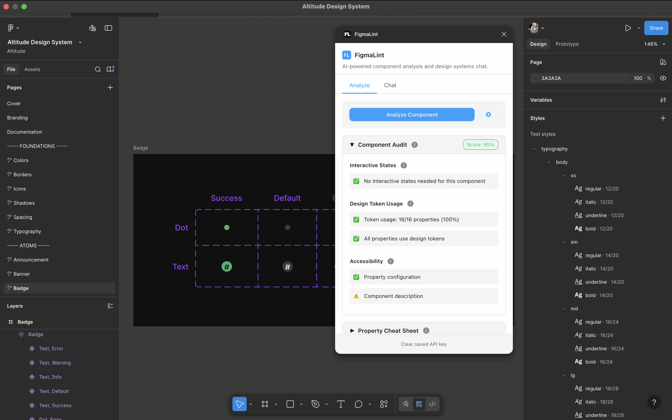This screenshot has width=672, height=420.
Task: Expand Property Cheat Sheet section
Action: pyautogui.click(x=352, y=331)
